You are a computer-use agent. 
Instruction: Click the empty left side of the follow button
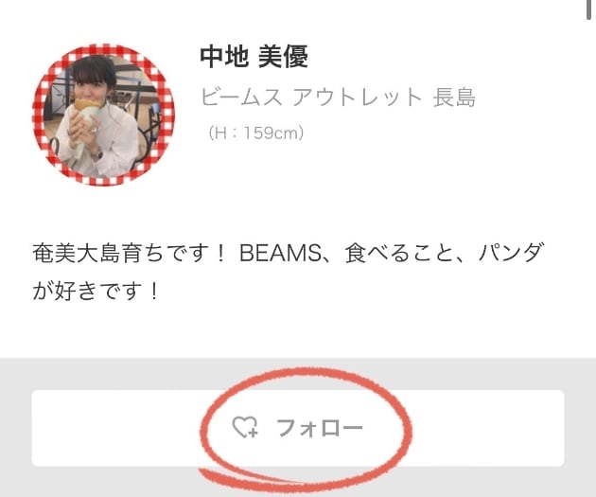[114, 428]
